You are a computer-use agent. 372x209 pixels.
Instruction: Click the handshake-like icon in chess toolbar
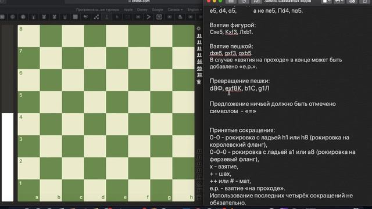(86, 17)
